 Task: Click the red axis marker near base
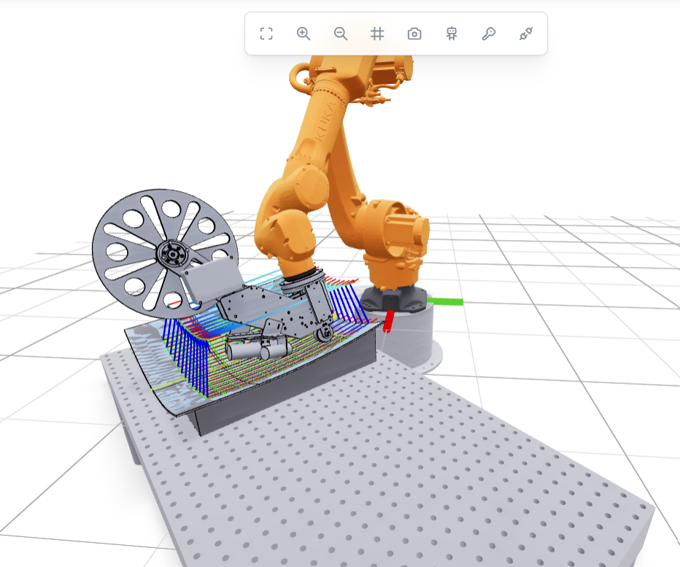(x=388, y=320)
